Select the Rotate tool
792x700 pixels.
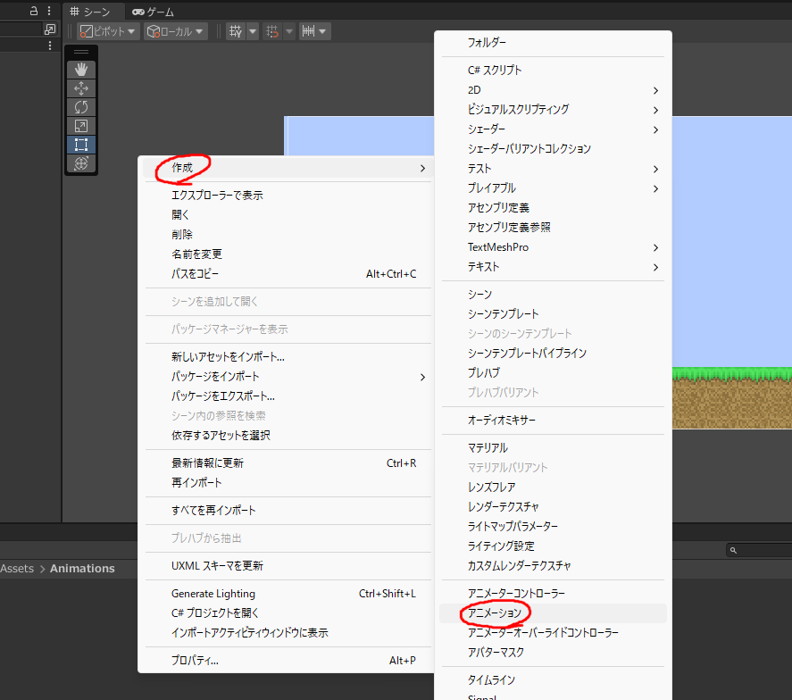(81, 107)
